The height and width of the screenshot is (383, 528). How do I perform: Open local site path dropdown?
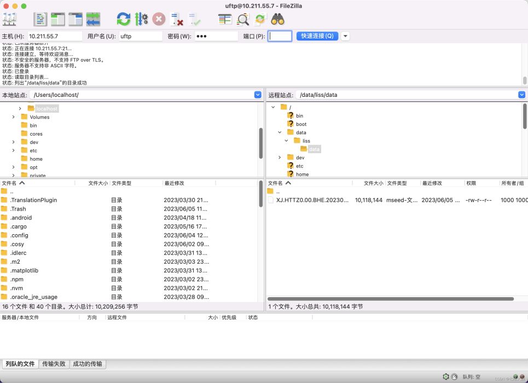pos(258,95)
